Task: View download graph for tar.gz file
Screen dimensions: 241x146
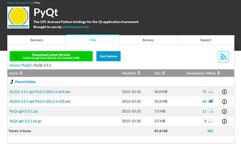Action: point(210,120)
